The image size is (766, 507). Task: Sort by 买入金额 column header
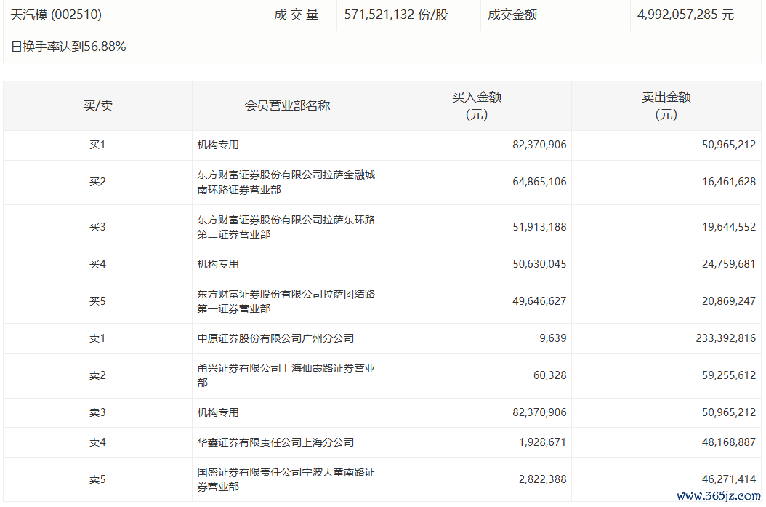point(477,106)
